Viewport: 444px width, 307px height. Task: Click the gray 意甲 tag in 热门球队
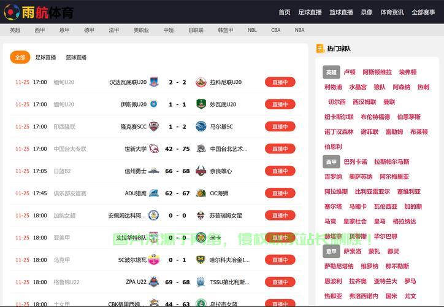tap(331, 252)
